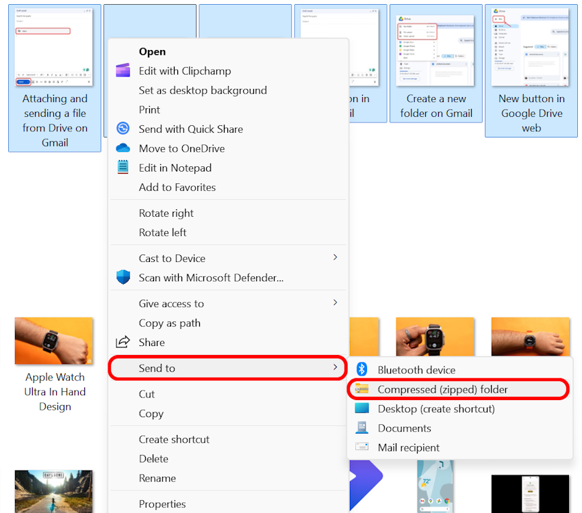This screenshot has height=513, width=582.
Task: Click the OneDrive cloud icon
Action: pos(123,148)
